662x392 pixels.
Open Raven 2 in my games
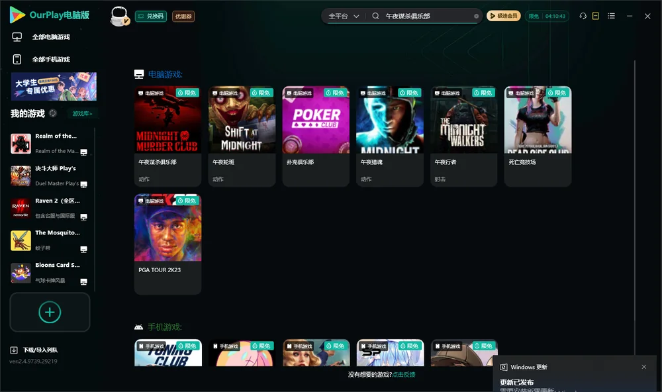[49, 208]
